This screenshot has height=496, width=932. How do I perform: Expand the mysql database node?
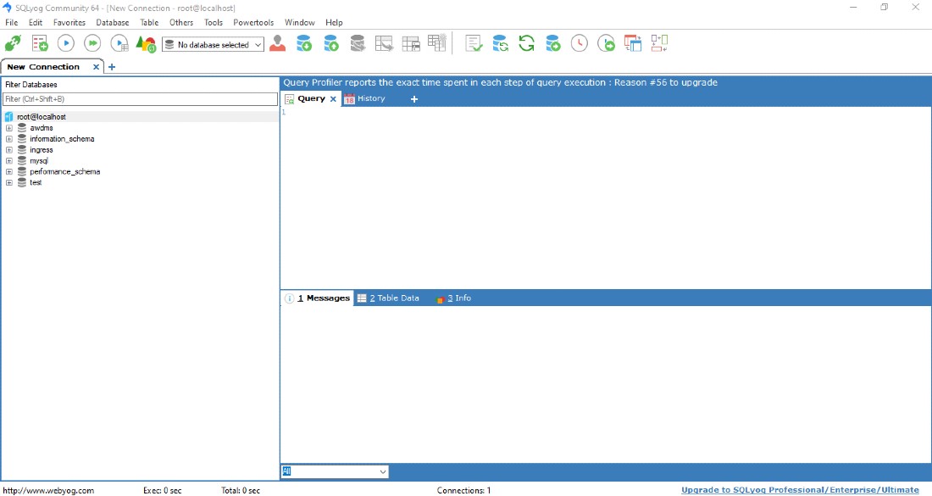point(9,160)
